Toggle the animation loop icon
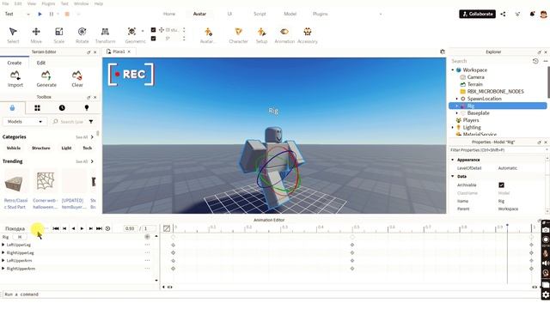The width and height of the screenshot is (550, 309). click(107, 228)
